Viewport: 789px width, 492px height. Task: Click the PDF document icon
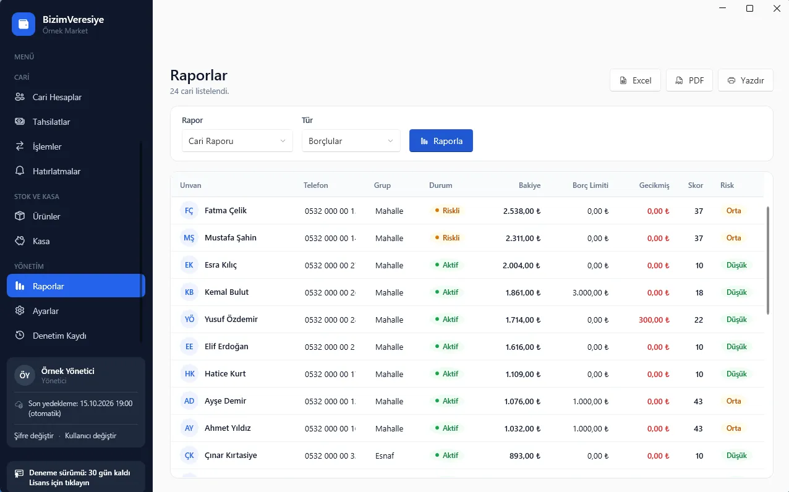pyautogui.click(x=679, y=80)
